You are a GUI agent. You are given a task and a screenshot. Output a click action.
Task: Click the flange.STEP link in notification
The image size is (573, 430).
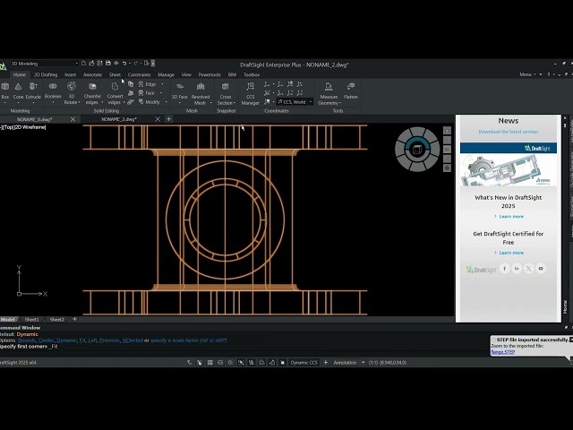pos(502,352)
